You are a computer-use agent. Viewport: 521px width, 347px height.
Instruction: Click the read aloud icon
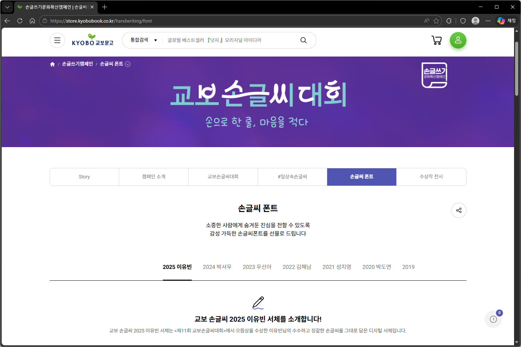[427, 21]
